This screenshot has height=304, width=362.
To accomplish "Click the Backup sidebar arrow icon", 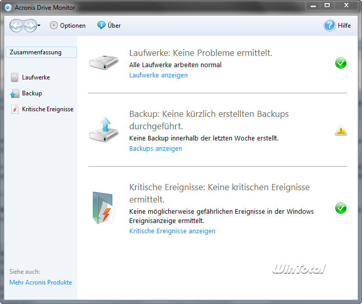I will point(14,93).
